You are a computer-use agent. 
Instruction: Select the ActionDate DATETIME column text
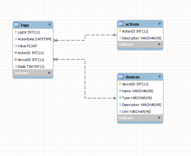point(35,39)
